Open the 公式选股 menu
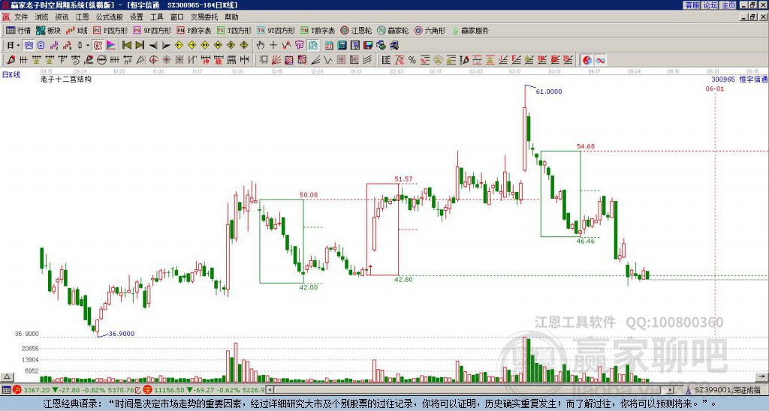The height and width of the screenshot is (411, 769). point(110,17)
